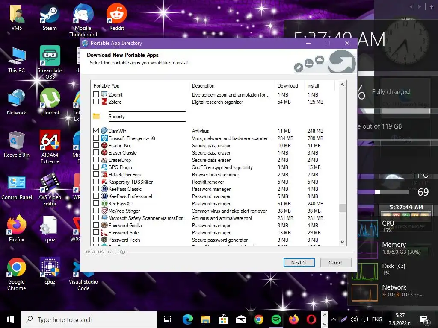Tick the Eraser .Net checkbox
This screenshot has width=438, height=328.
click(x=96, y=145)
